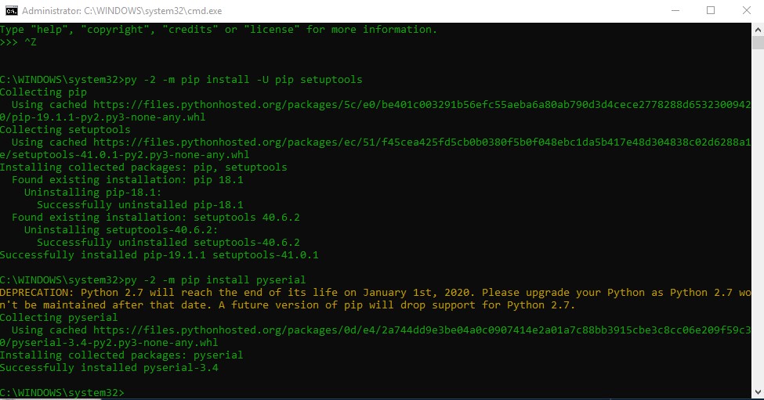Click the command 'py -2 -m pip install -U pip setuptools'
The image size is (764, 400).
click(x=244, y=80)
